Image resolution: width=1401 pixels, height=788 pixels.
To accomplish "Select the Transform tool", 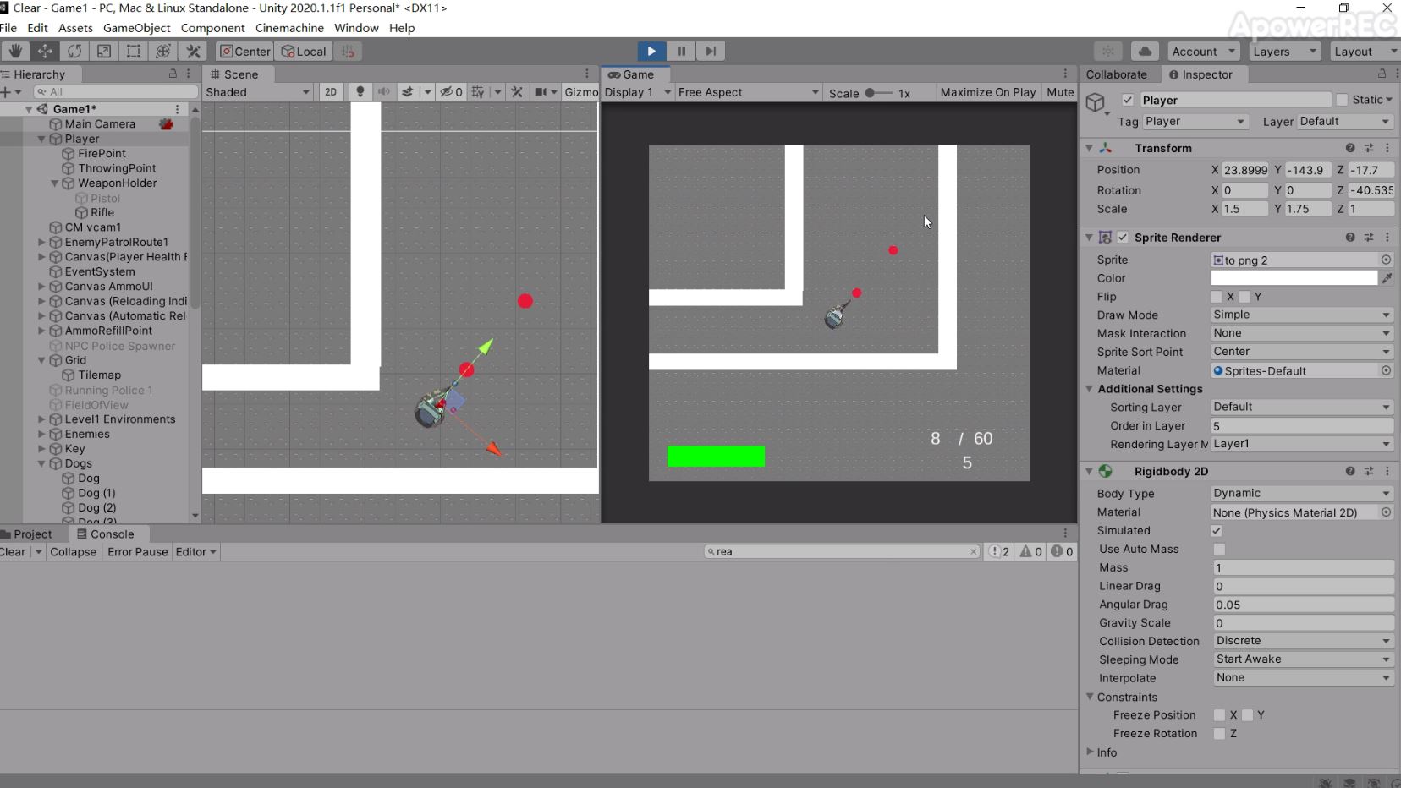I will coord(163,51).
